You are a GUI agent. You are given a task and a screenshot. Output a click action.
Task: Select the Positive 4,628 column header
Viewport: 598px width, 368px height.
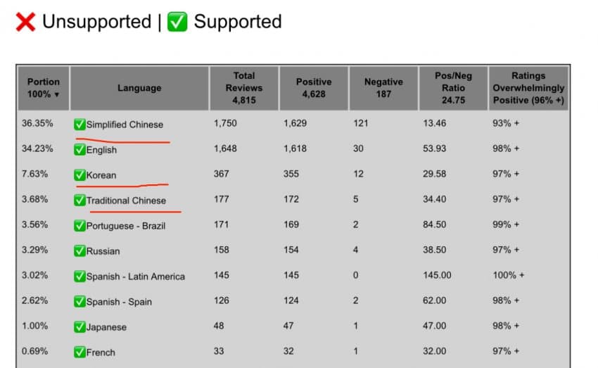point(314,88)
